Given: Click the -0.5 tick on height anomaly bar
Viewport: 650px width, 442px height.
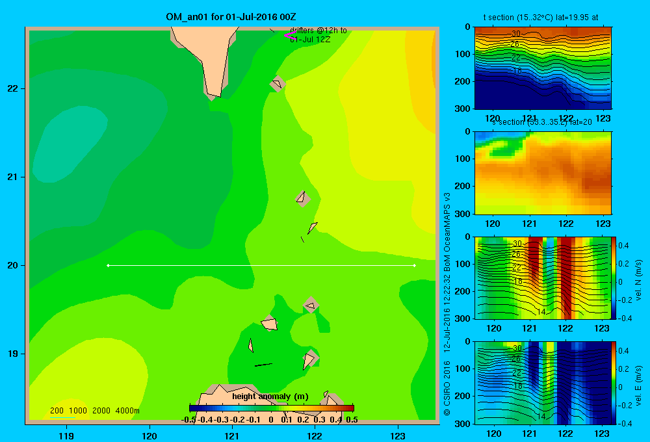Looking at the screenshot, I should pyautogui.click(x=188, y=420).
